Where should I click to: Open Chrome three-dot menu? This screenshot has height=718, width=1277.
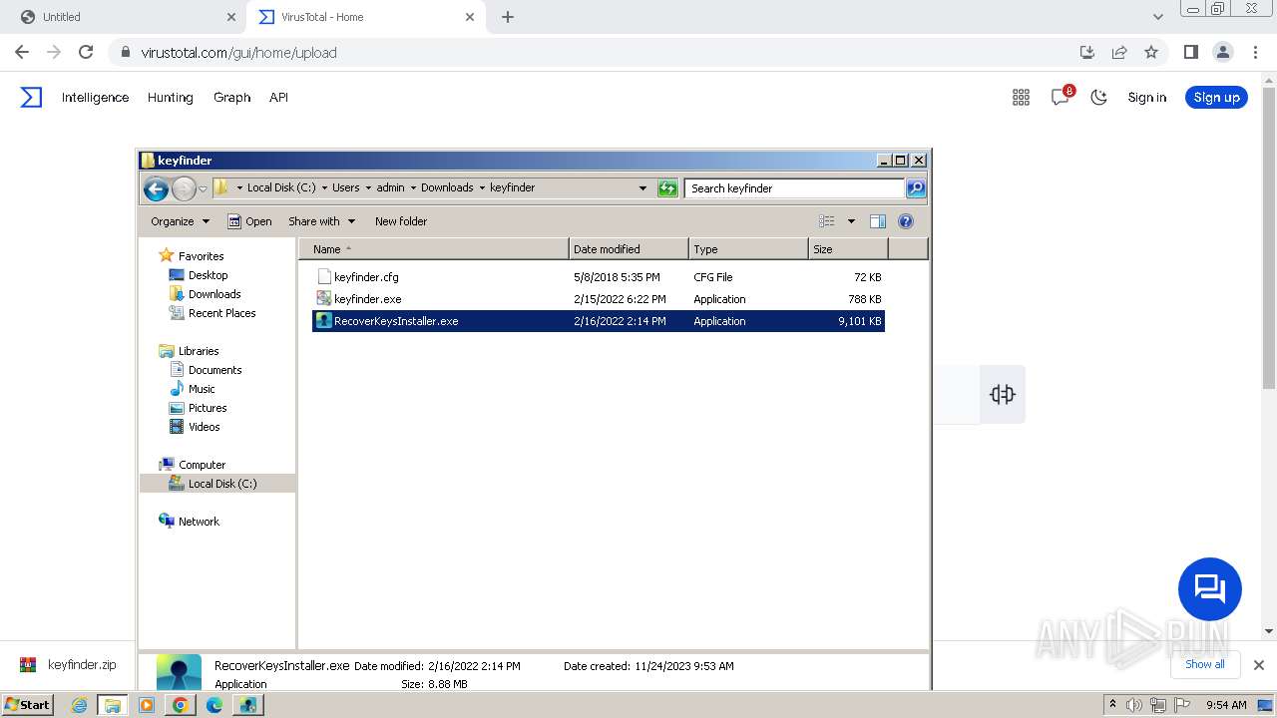coord(1254,52)
